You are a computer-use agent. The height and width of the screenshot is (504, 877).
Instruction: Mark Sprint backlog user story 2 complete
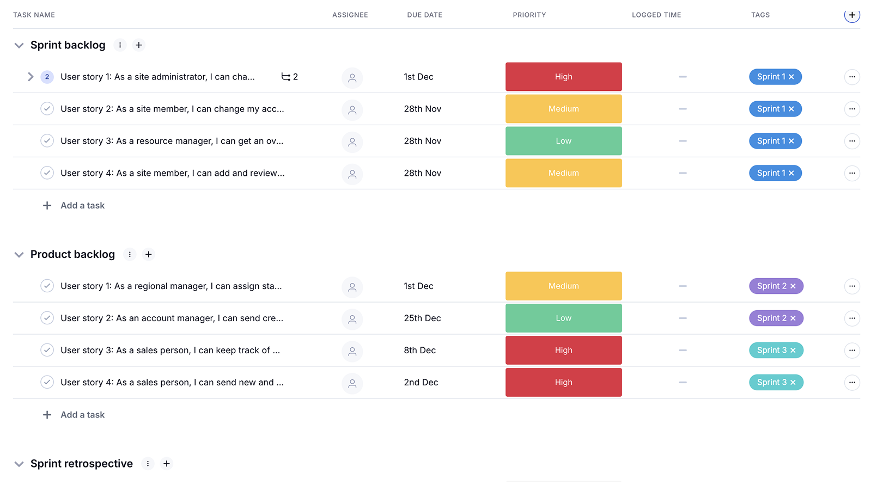pos(47,109)
